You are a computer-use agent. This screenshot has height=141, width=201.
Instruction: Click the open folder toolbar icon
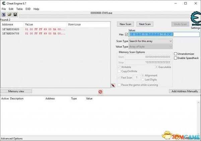(10, 15)
